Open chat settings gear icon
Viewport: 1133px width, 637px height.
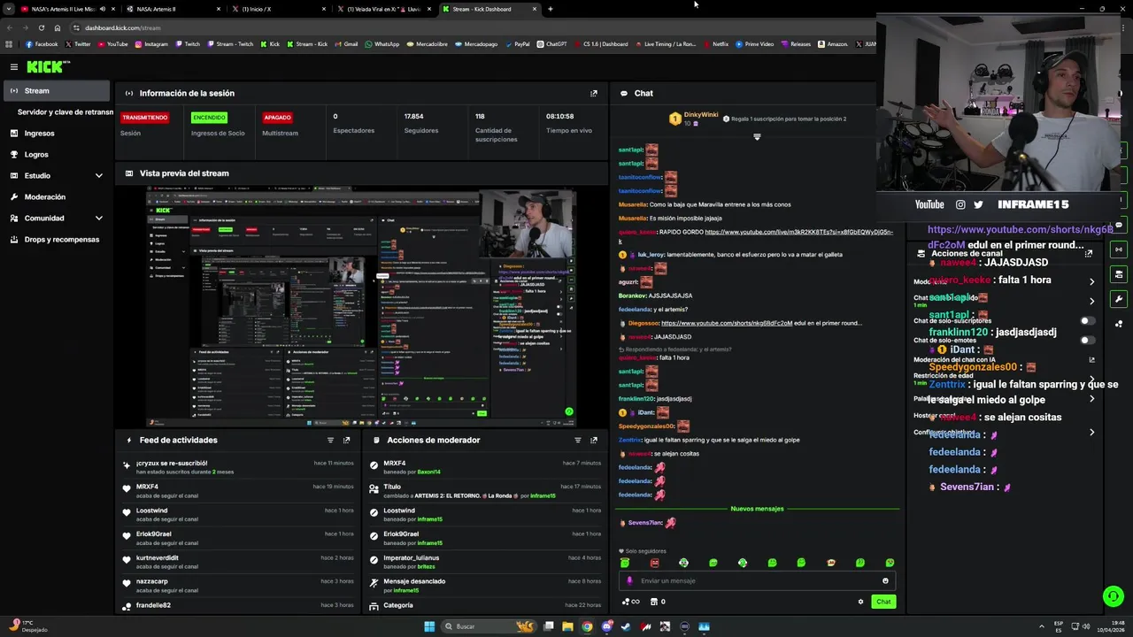pos(860,602)
